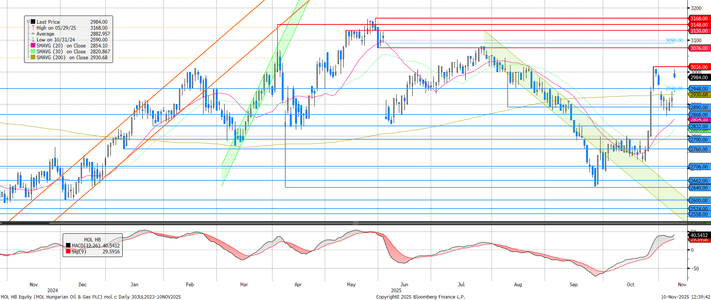Select the black Last Price color swatch
The image size is (711, 300).
point(33,22)
